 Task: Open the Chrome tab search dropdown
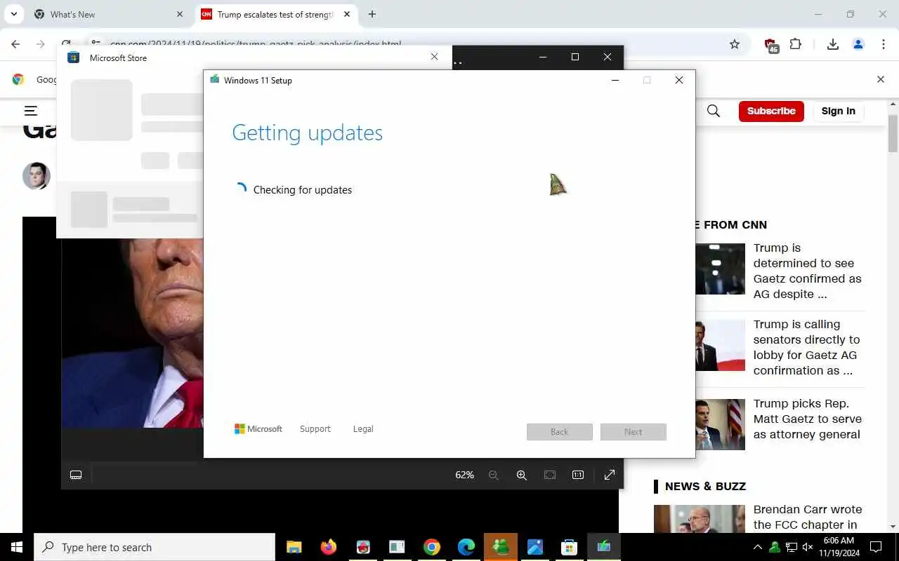(13, 14)
